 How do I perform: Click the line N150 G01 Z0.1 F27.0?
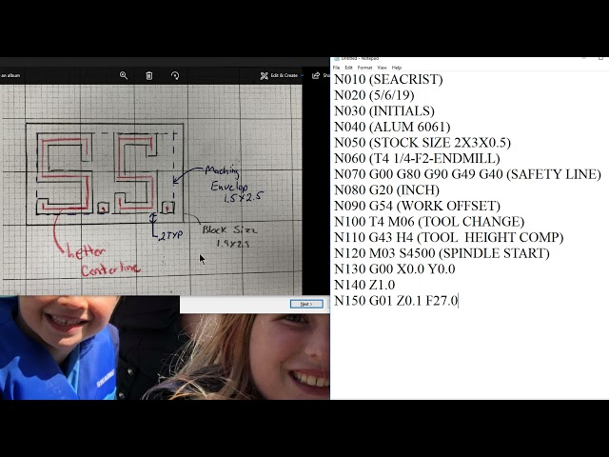396,301
